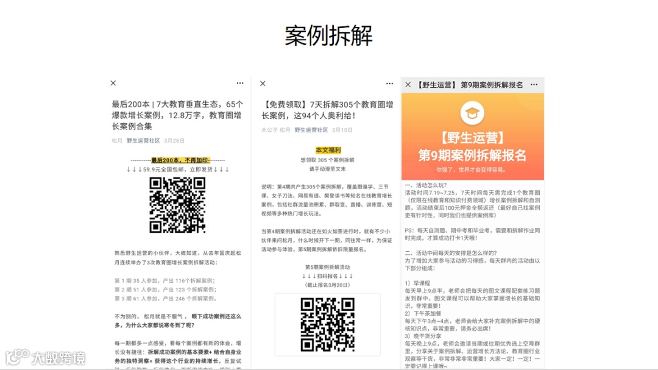
Task: Click the QR code in the middle article
Action: pos(327,325)
